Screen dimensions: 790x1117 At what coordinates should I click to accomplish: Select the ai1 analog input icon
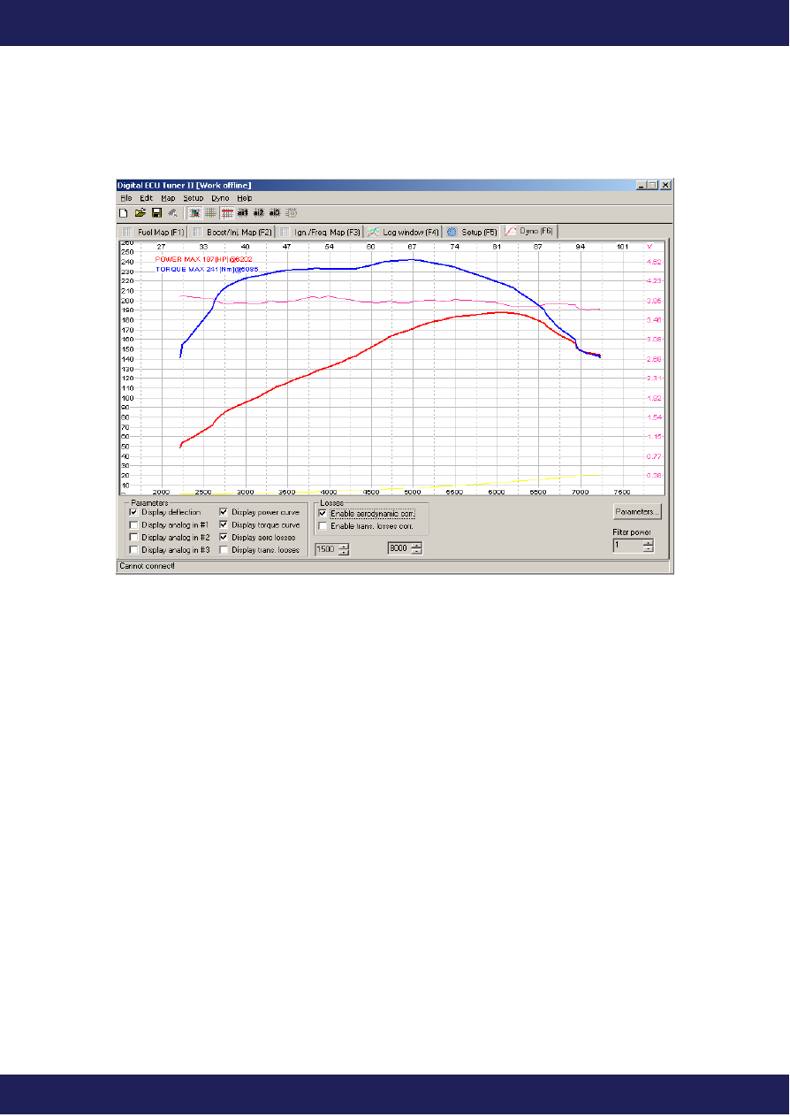coord(243,213)
